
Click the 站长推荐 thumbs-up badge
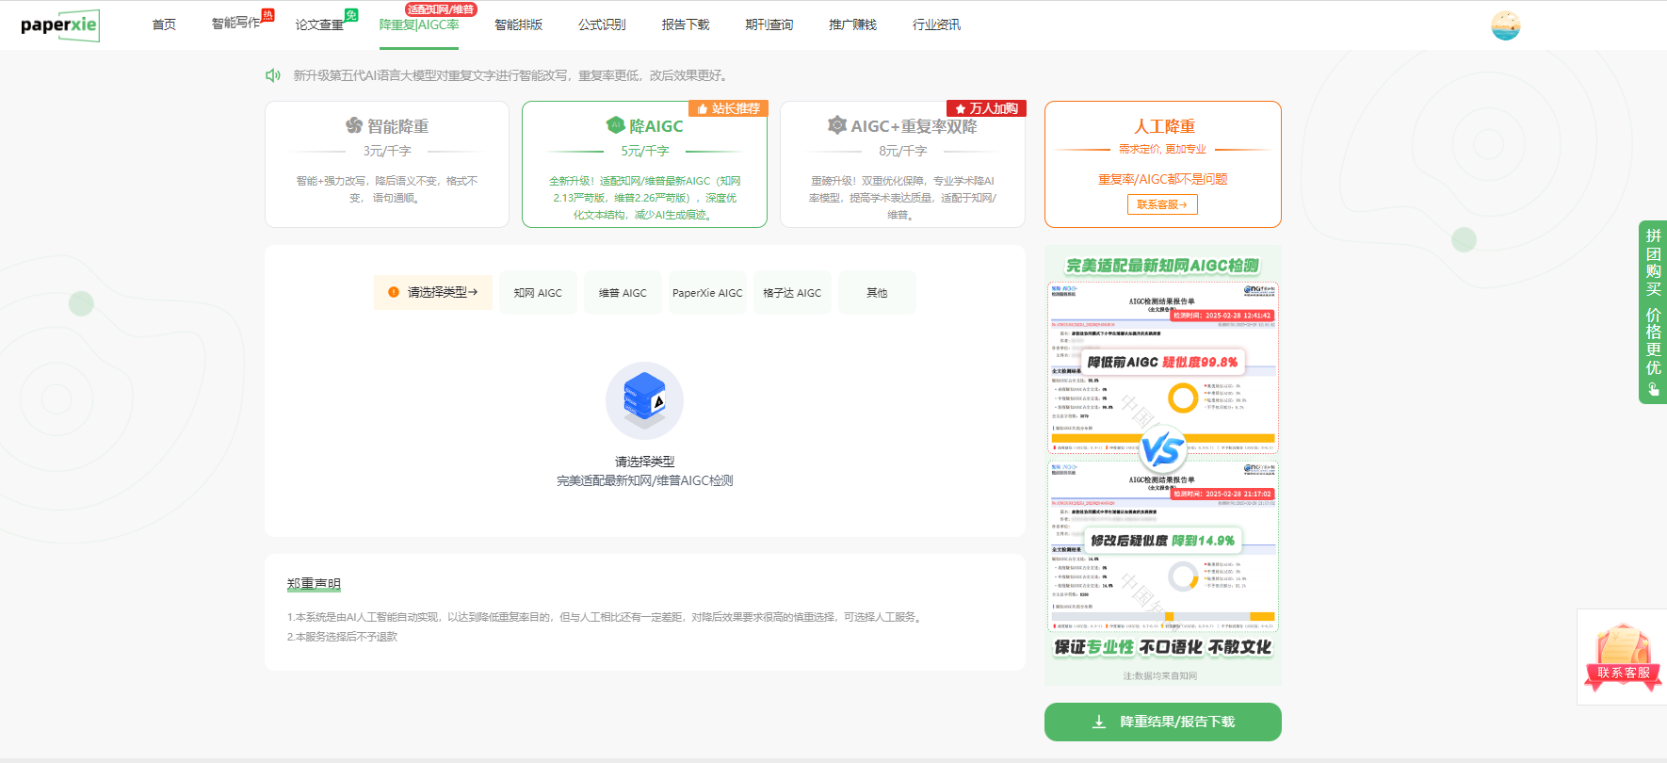coord(728,108)
